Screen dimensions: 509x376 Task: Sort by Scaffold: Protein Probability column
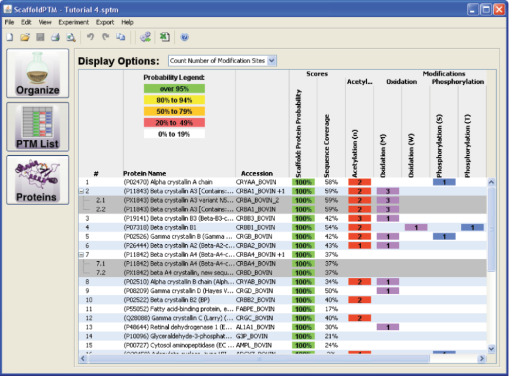(x=298, y=134)
